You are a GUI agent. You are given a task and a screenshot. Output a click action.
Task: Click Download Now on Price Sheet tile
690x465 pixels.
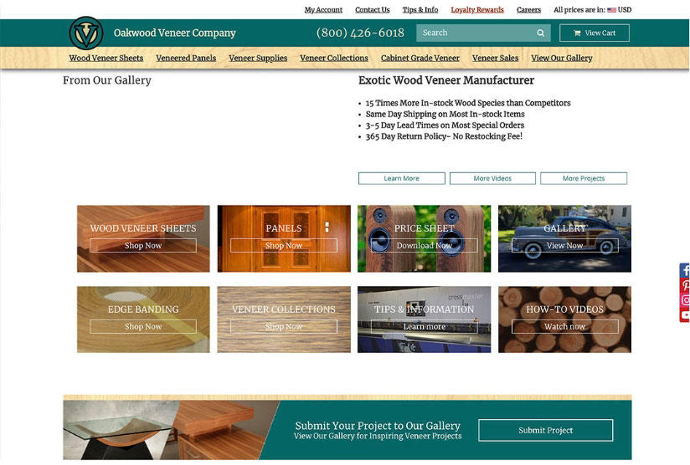[425, 246]
